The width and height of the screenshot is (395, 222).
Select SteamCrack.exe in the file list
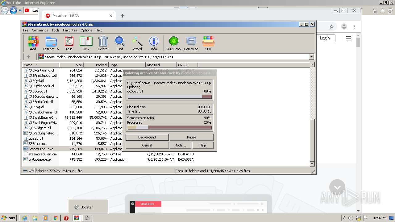click(41, 149)
